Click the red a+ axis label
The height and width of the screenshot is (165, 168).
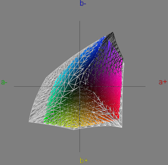[x=163, y=82]
